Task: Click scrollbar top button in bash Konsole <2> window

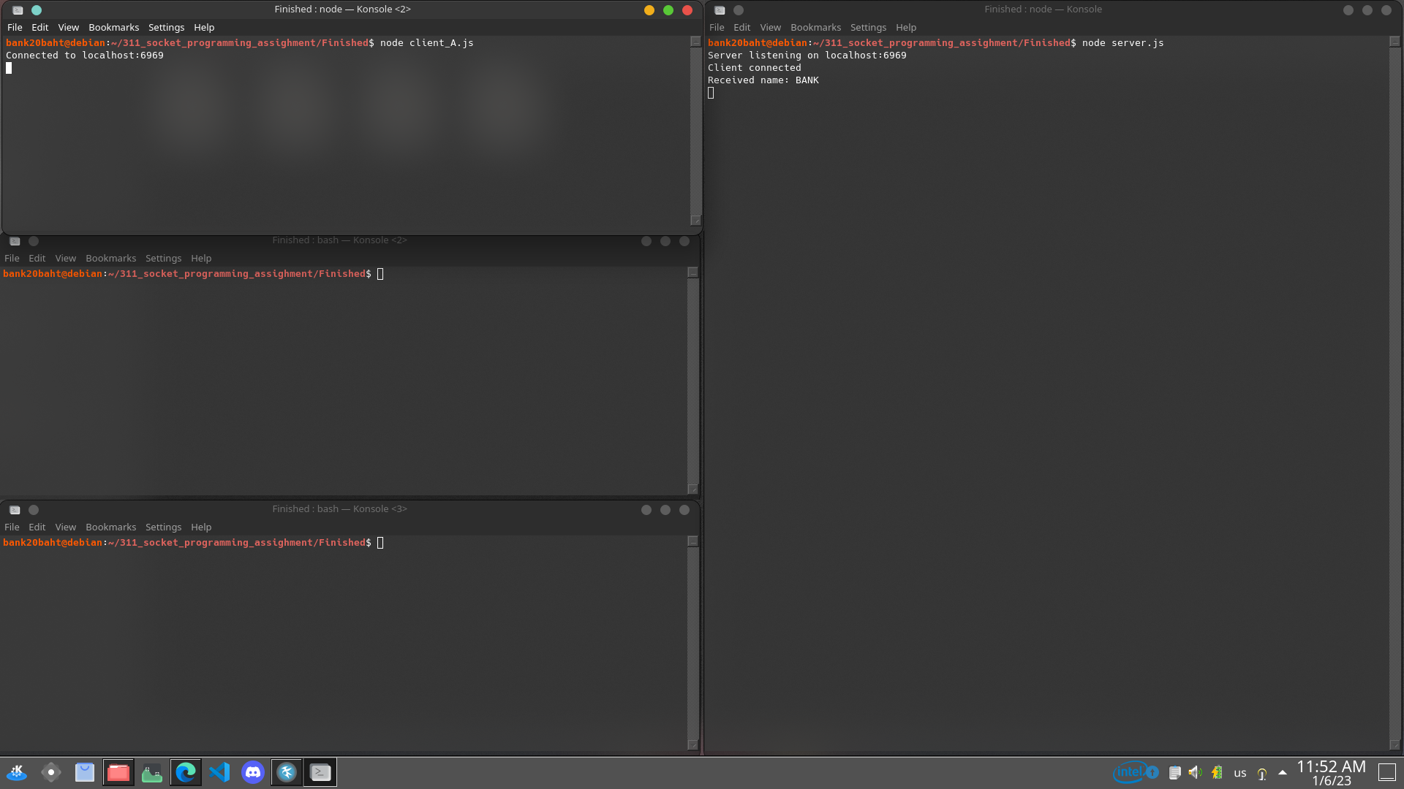Action: click(692, 272)
